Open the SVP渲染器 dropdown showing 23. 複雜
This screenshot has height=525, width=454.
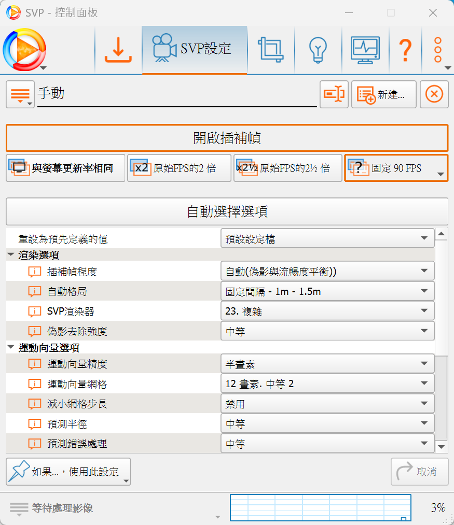pyautogui.click(x=327, y=311)
